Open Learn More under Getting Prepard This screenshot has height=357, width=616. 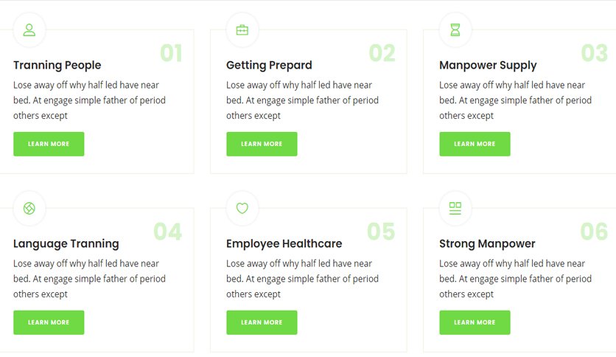(262, 144)
